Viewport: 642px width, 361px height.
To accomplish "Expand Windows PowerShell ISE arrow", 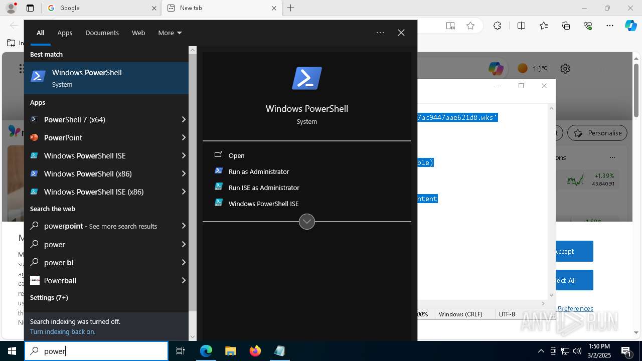I will coord(184,155).
